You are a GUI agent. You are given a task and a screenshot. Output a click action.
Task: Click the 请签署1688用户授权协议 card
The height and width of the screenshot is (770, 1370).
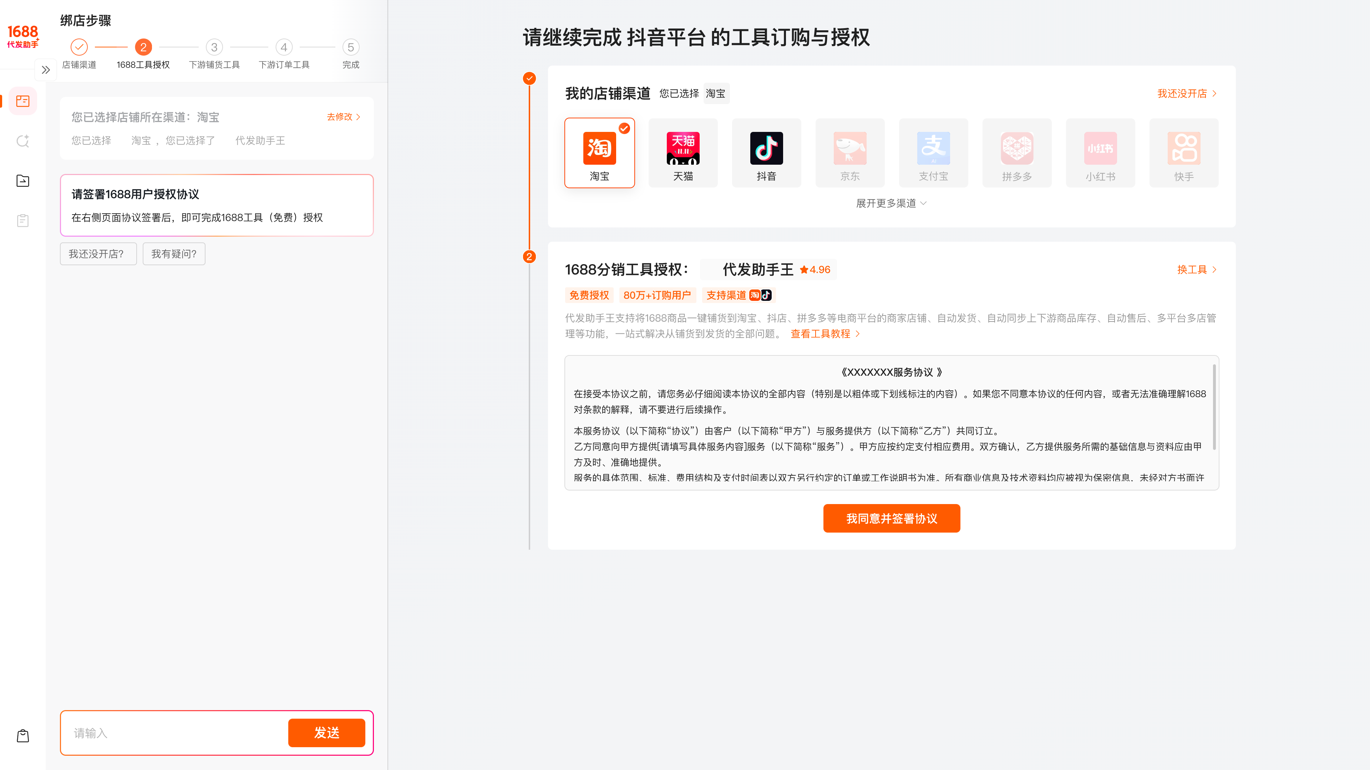pyautogui.click(x=217, y=205)
